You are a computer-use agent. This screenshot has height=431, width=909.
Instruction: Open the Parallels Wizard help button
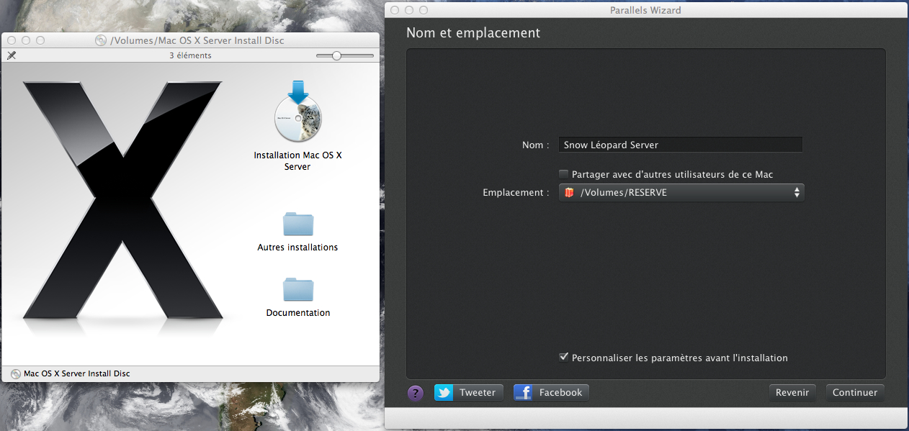pos(416,393)
